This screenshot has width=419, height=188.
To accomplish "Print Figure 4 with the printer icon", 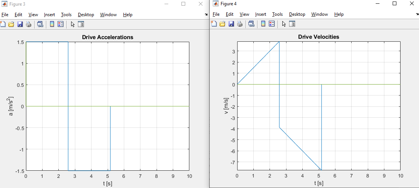I will [239, 24].
